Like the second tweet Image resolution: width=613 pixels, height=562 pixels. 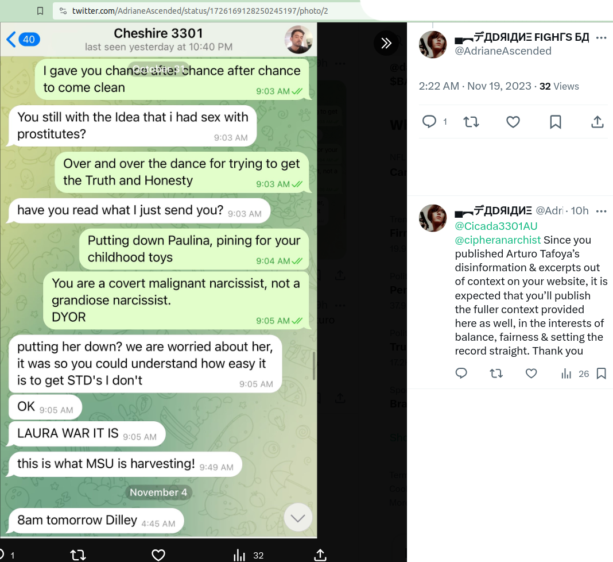tap(531, 374)
